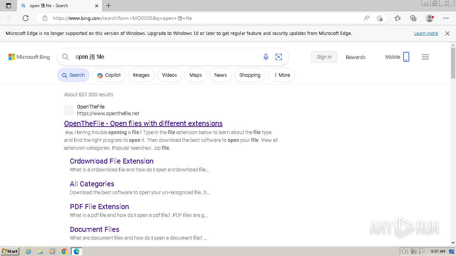Open the https://www.openthefile.net URL text
456x256 pixels.
(x=108, y=113)
